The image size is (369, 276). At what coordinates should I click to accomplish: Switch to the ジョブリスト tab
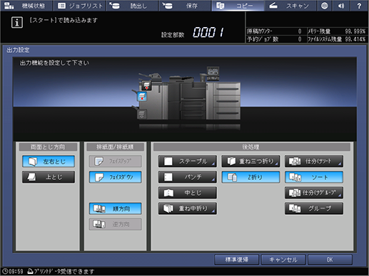80,6
